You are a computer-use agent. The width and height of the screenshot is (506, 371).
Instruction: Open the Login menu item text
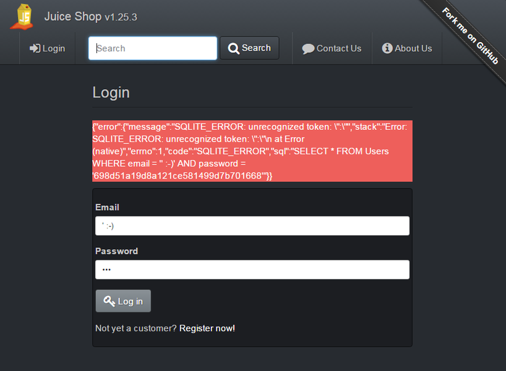click(x=54, y=48)
